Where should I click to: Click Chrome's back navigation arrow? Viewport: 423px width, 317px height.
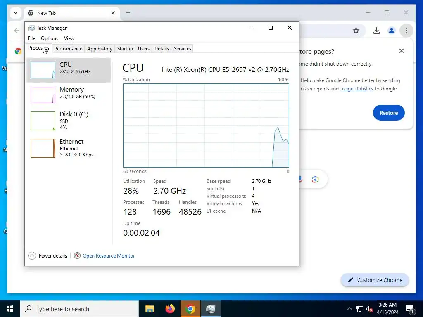(17, 31)
